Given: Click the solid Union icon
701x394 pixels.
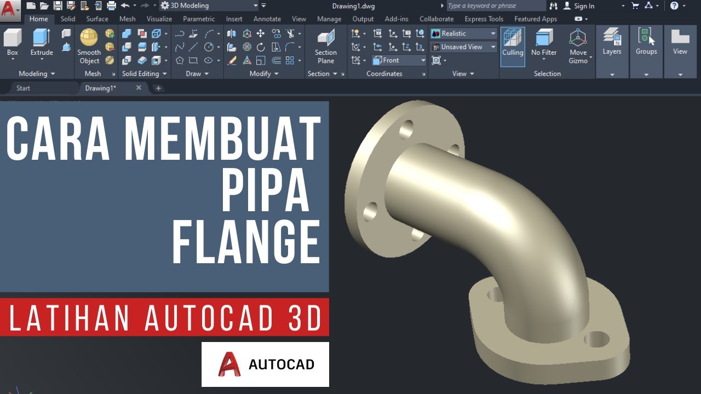Looking at the screenshot, I should (x=127, y=33).
